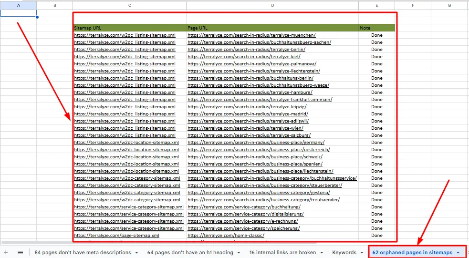Open the terralyze-palmanova page link
Viewport: 469px width, 258px height.
[252, 64]
